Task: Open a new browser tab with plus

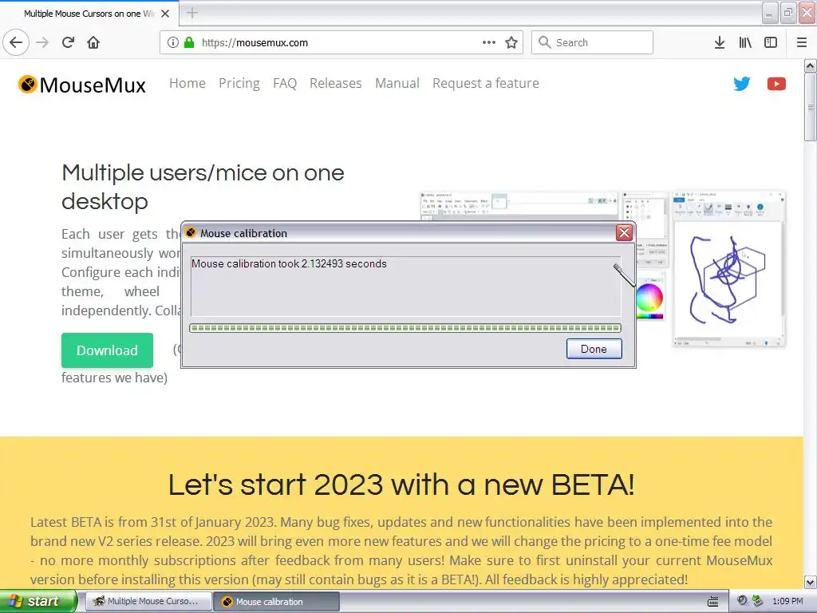Action: point(192,13)
